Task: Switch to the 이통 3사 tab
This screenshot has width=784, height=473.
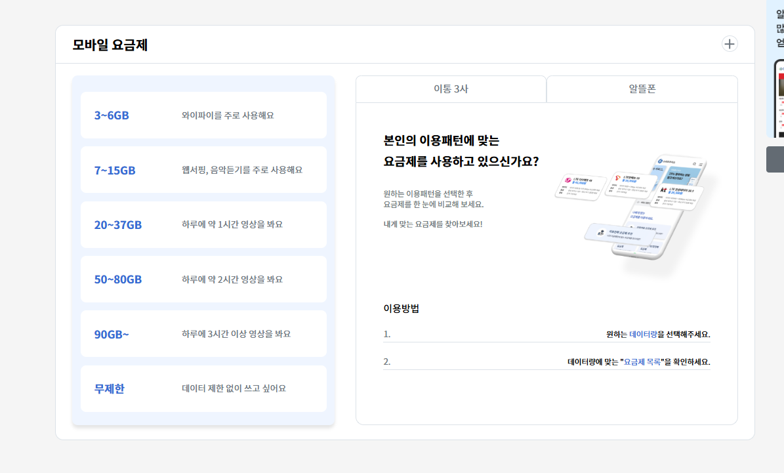Action: click(x=451, y=89)
